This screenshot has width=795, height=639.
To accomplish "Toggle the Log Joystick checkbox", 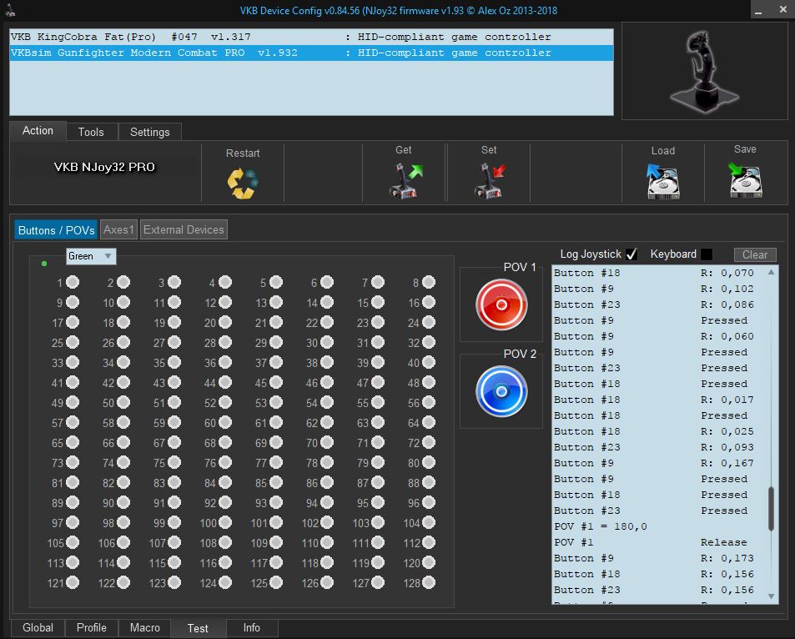I will pos(631,254).
